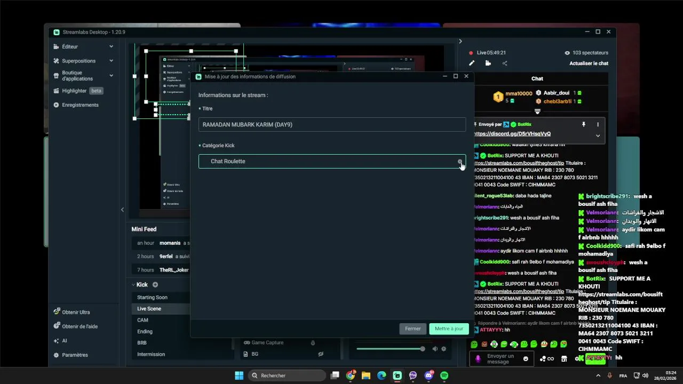
Task: Expand the Éditeur chevron
Action: click(x=111, y=46)
